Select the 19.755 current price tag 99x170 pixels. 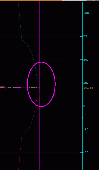click(88, 88)
